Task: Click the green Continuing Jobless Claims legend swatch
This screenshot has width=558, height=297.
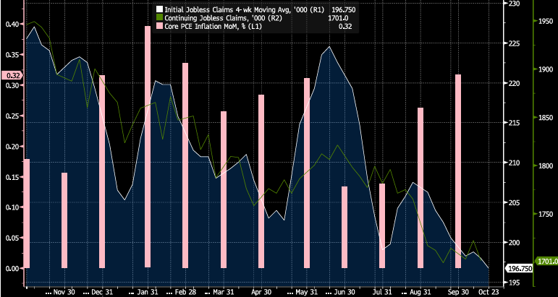Action: point(159,17)
